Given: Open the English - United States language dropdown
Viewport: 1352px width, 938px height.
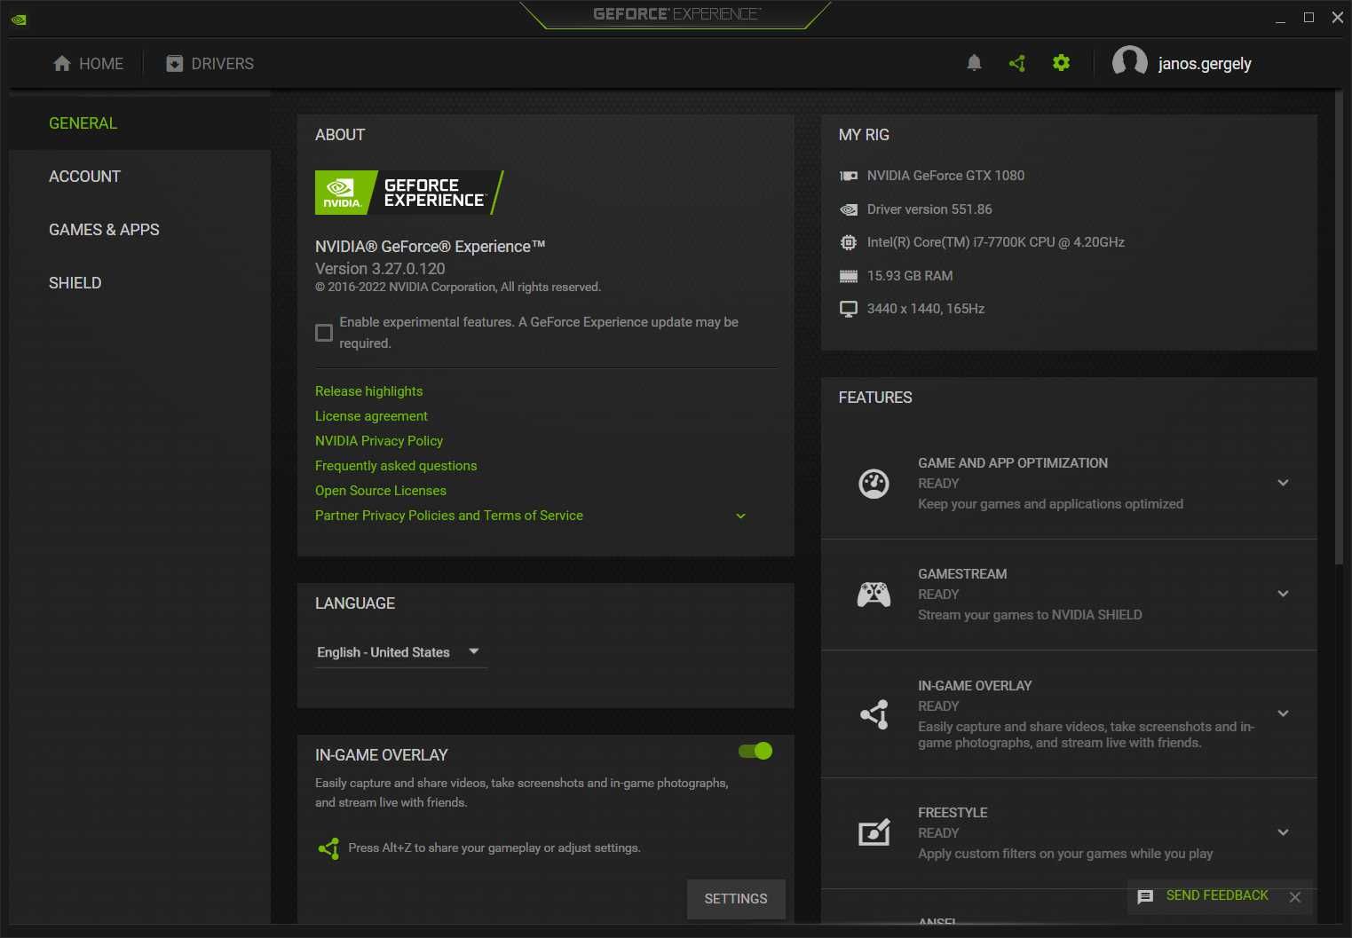Looking at the screenshot, I should tap(401, 652).
